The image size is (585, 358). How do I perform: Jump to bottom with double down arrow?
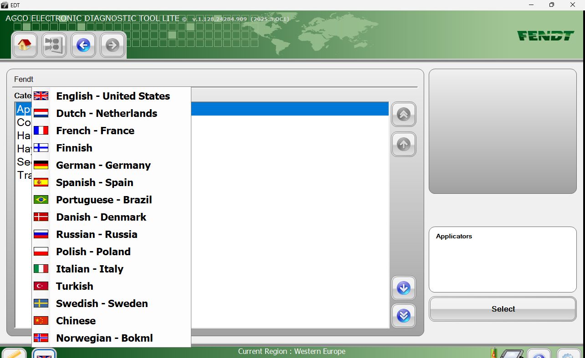click(x=403, y=316)
